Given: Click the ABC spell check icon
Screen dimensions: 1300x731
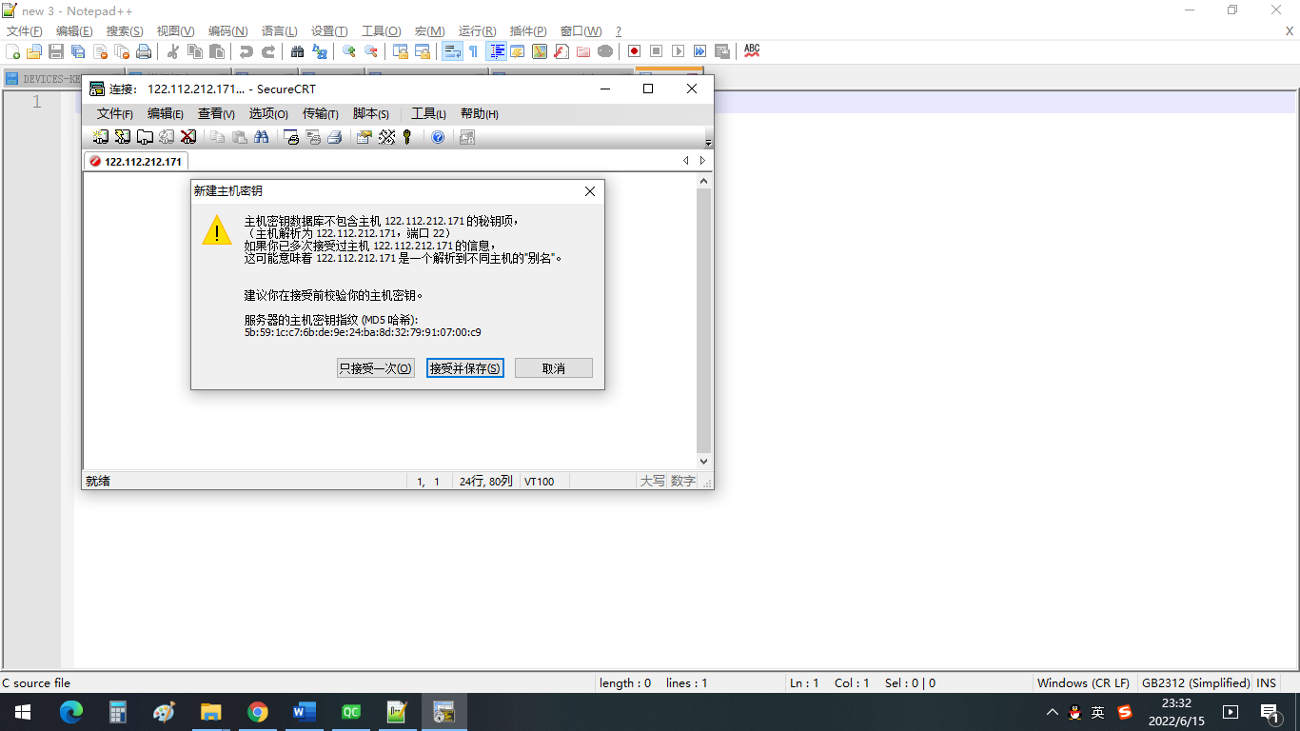Looking at the screenshot, I should click(x=752, y=51).
